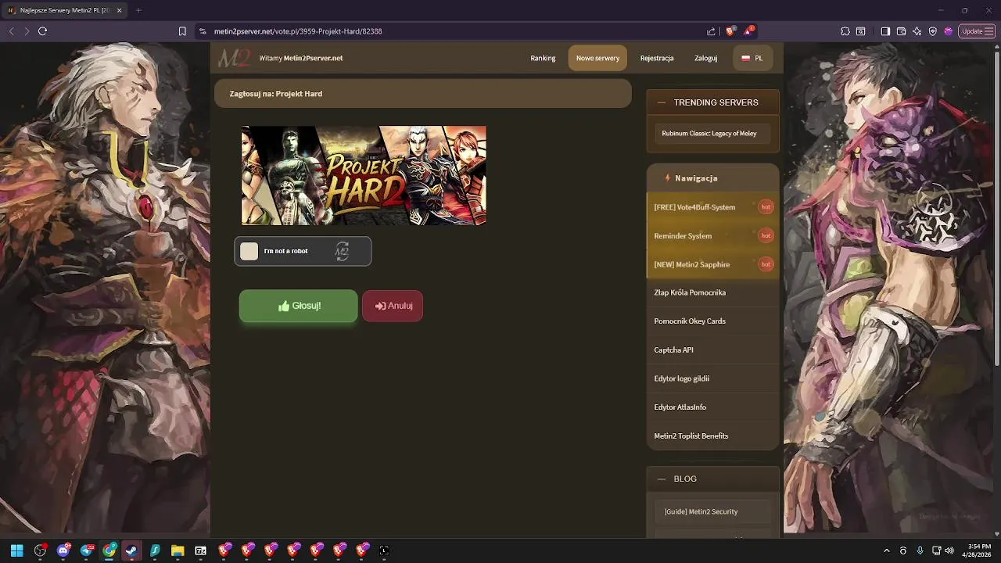Open the Brave Wallet icon
1001x563 pixels.
901,31
